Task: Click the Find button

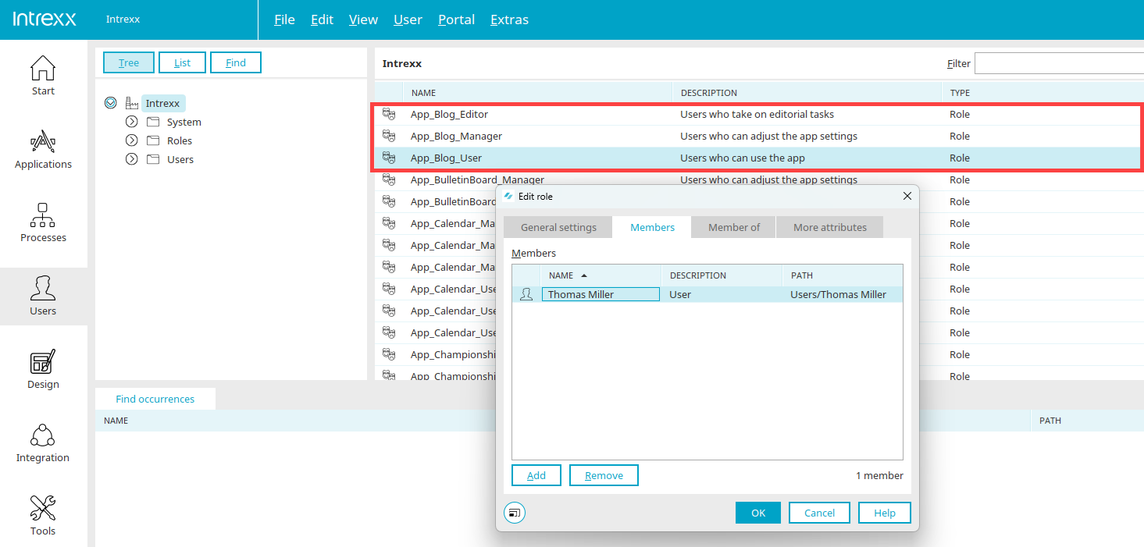Action: pos(236,62)
